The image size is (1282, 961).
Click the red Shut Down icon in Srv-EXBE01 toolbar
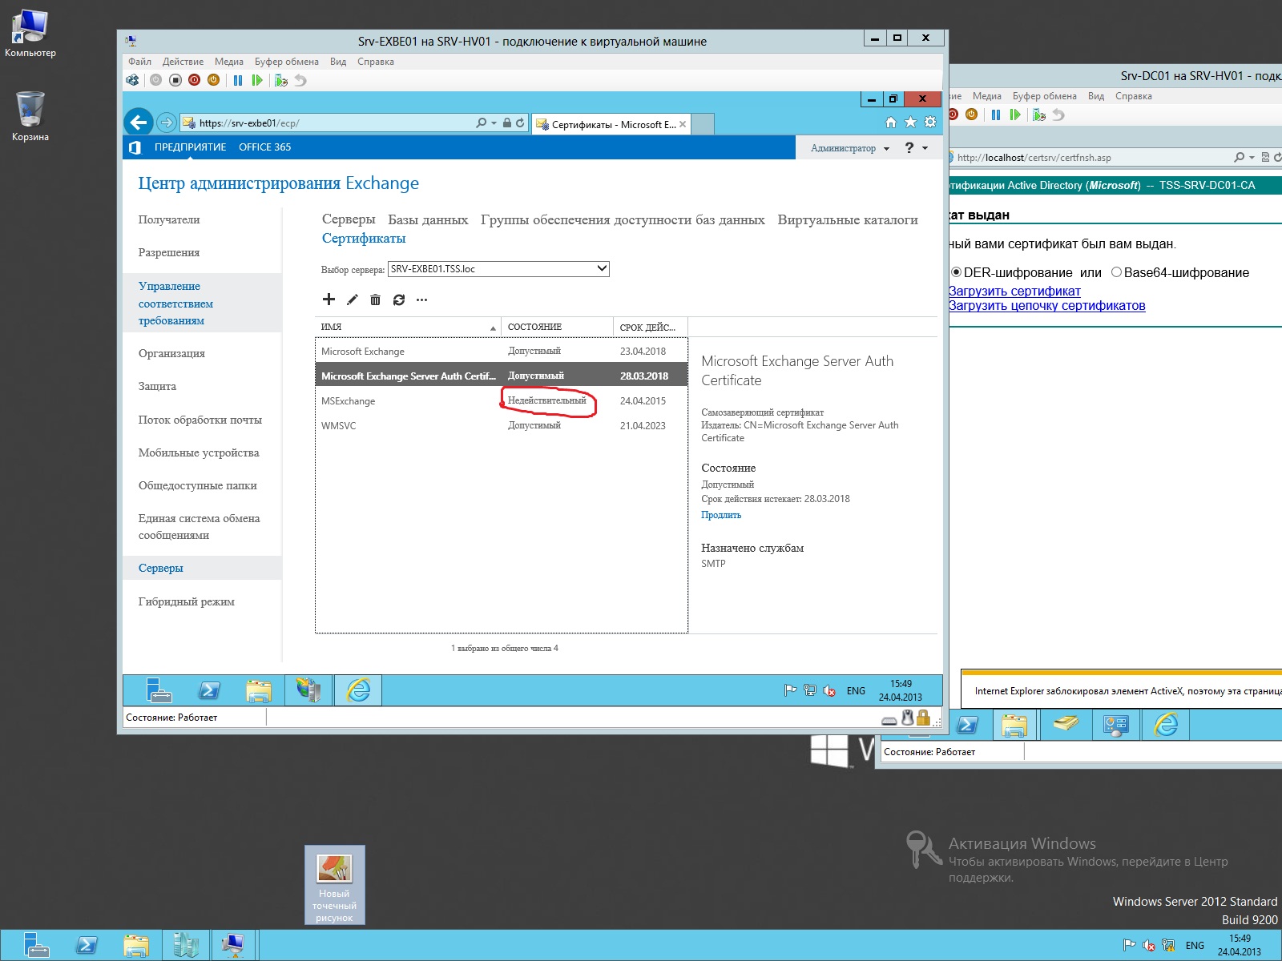(194, 80)
